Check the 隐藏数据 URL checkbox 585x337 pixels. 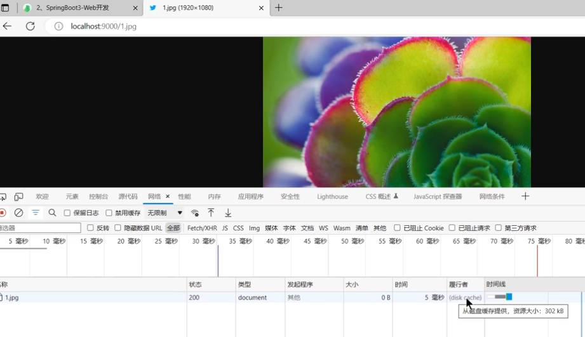pyautogui.click(x=118, y=228)
